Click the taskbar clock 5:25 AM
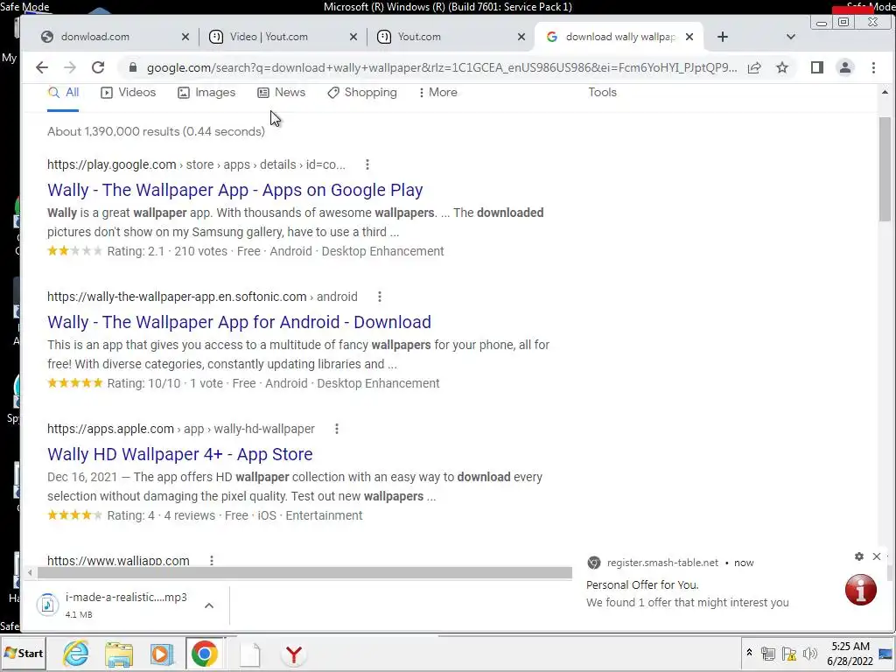896x672 pixels. pyautogui.click(x=850, y=653)
